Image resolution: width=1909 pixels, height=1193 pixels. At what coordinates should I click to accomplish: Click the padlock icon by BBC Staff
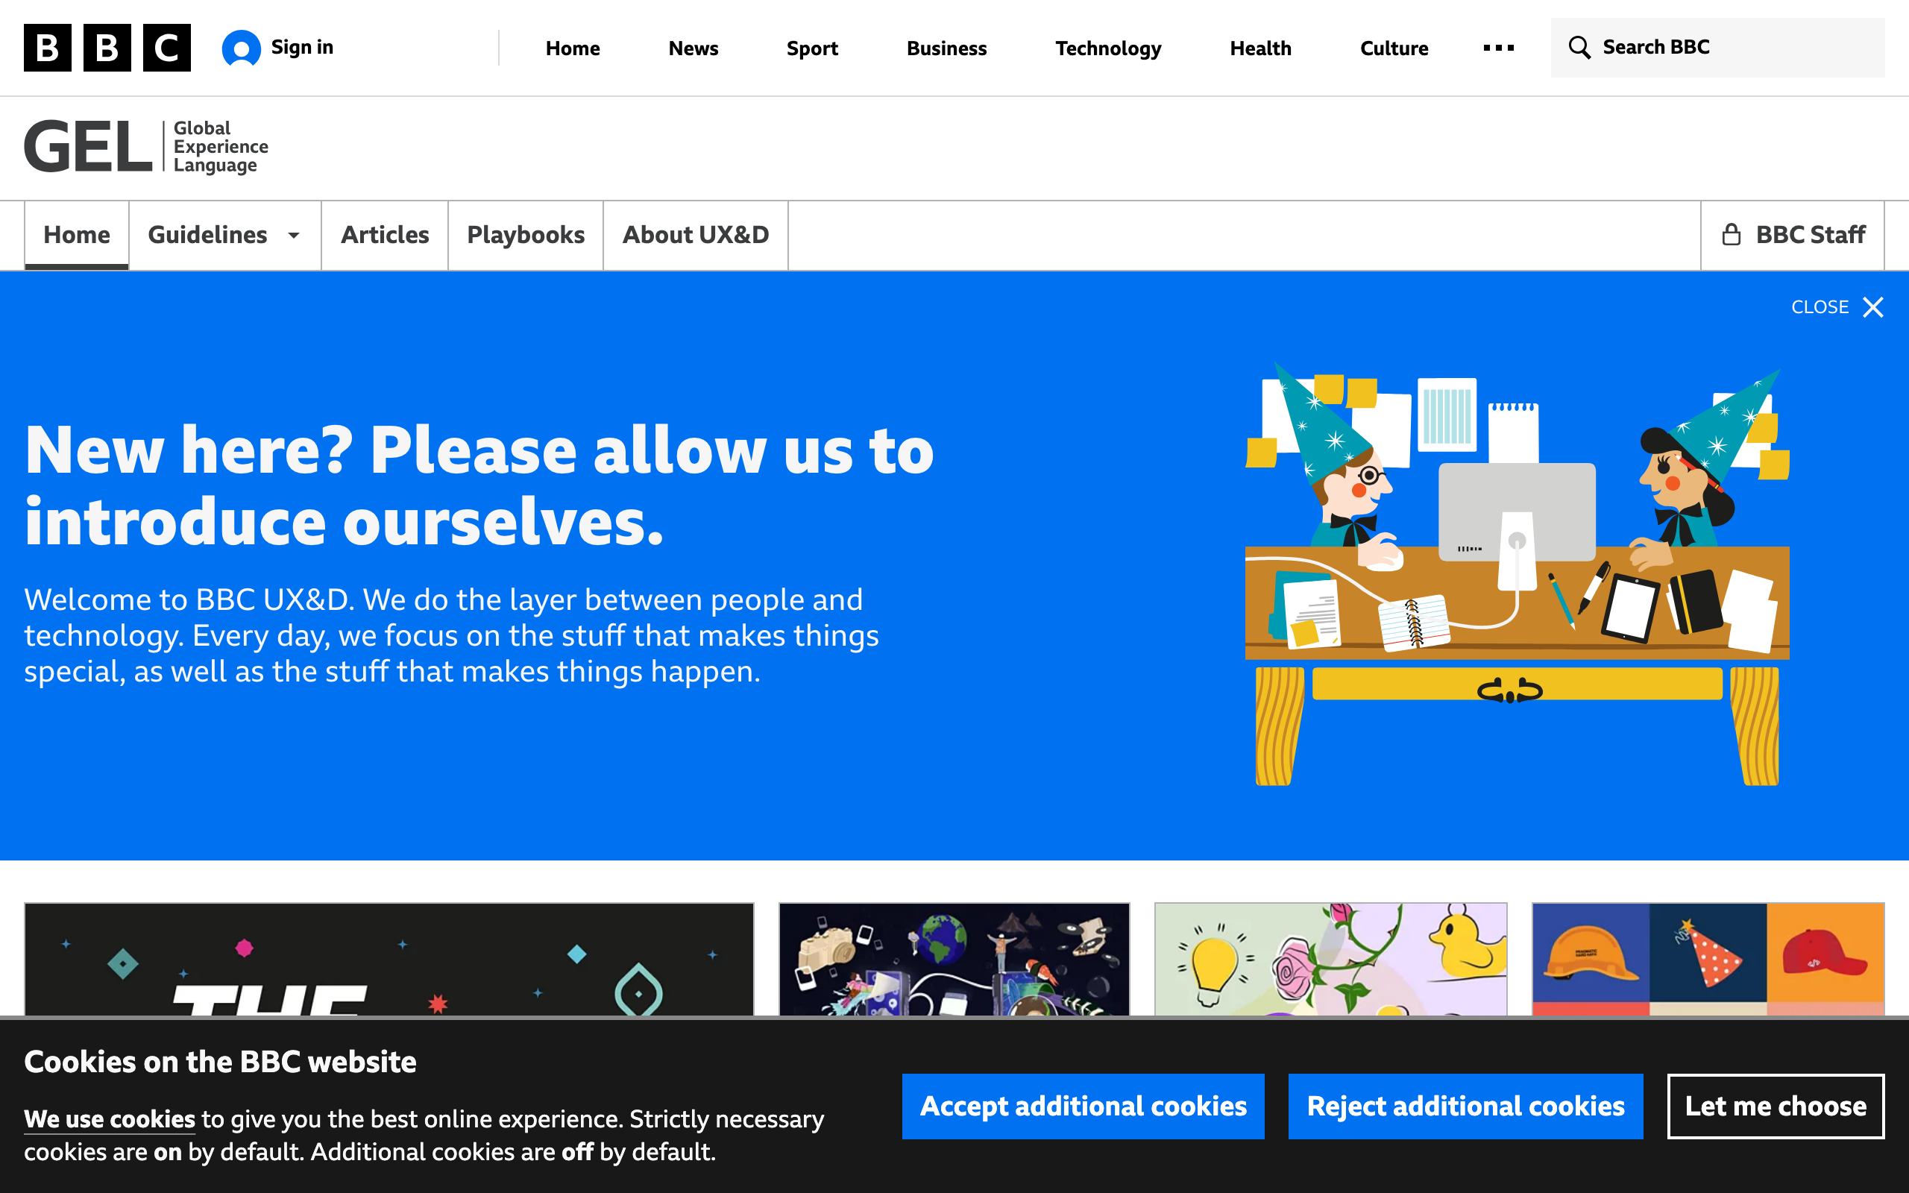pyautogui.click(x=1732, y=234)
